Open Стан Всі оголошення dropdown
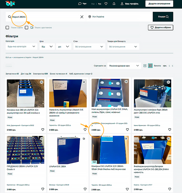The image size is (182, 193). click(x=89, y=46)
